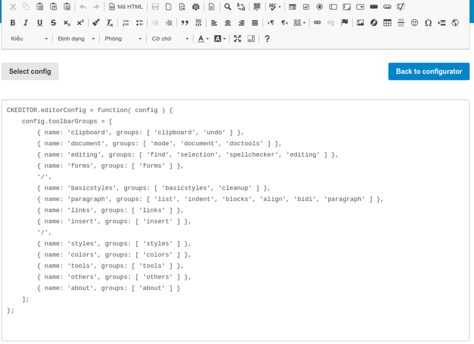
Task: Insert image icon in toolbar
Action: [360, 22]
